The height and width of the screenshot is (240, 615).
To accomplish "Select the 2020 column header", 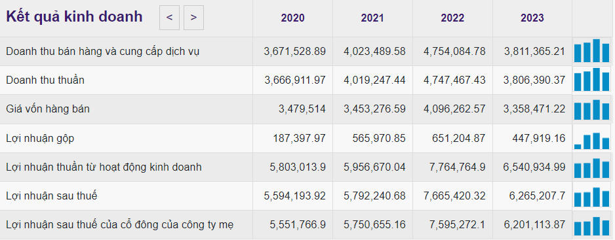I will click(292, 18).
